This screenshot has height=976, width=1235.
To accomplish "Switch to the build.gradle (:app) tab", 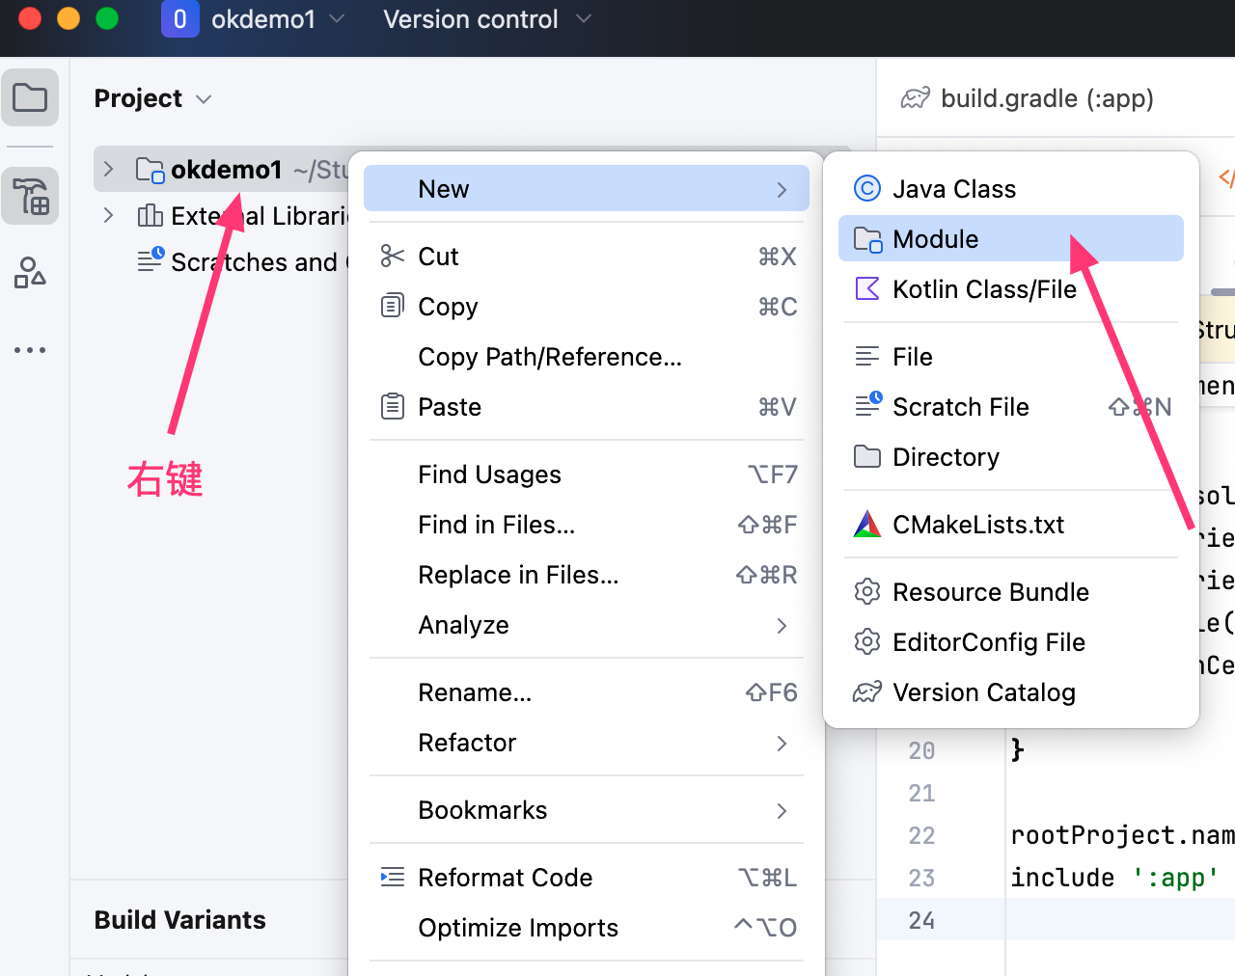I will tap(1028, 98).
